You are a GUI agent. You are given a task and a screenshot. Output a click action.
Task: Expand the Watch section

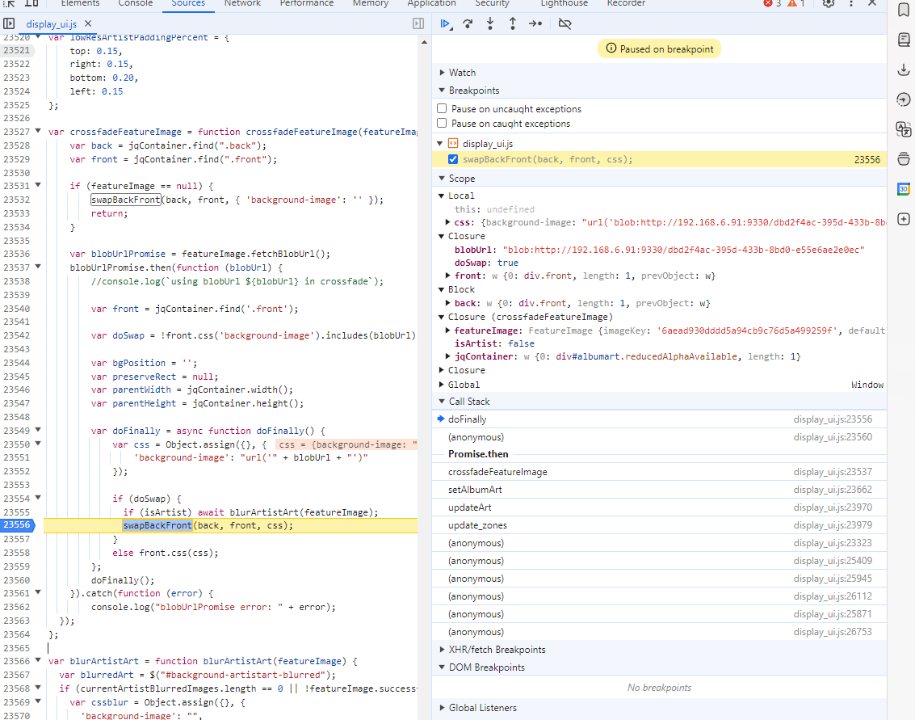442,73
